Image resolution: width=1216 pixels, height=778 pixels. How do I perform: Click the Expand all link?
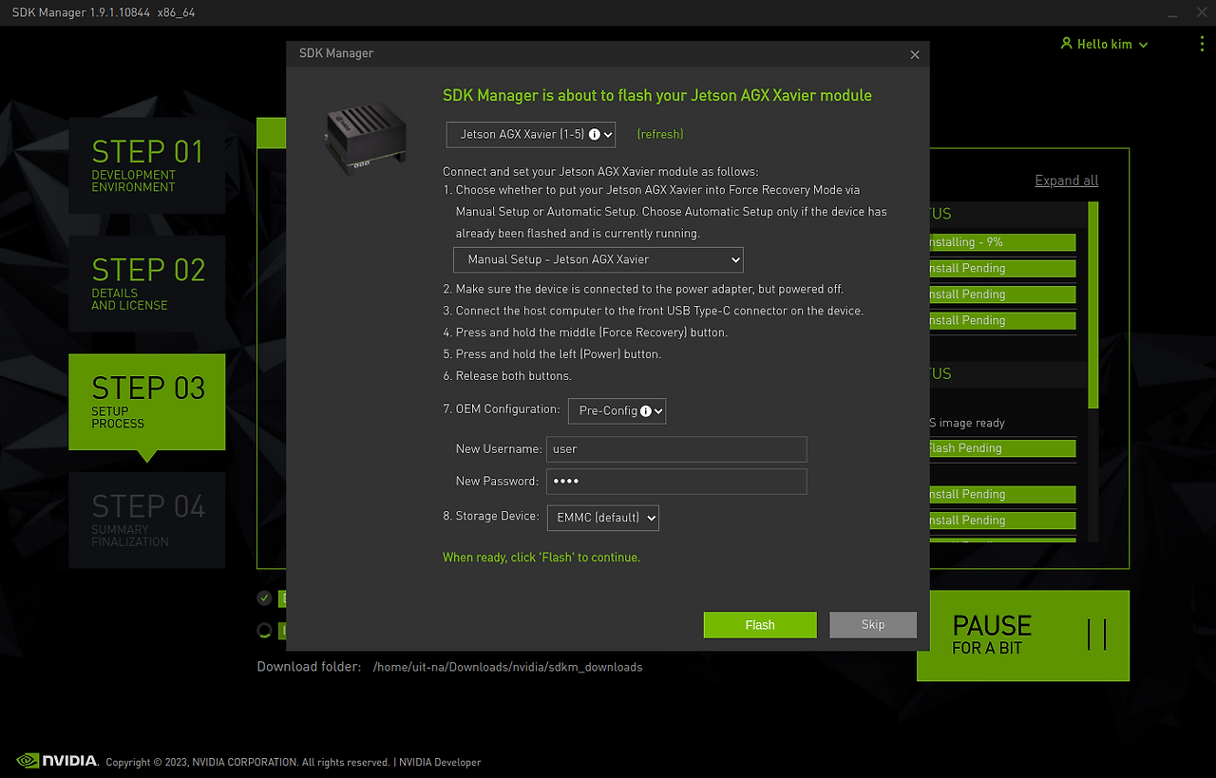coord(1066,180)
